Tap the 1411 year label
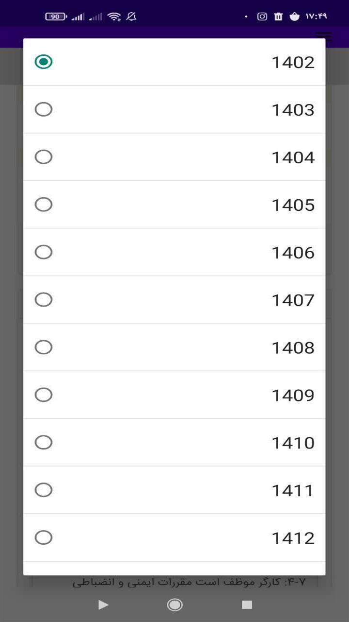Image resolution: width=349 pixels, height=622 pixels. [x=293, y=491]
